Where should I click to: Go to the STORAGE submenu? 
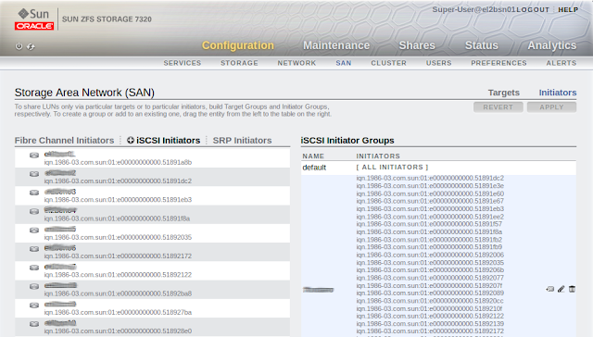click(x=239, y=63)
